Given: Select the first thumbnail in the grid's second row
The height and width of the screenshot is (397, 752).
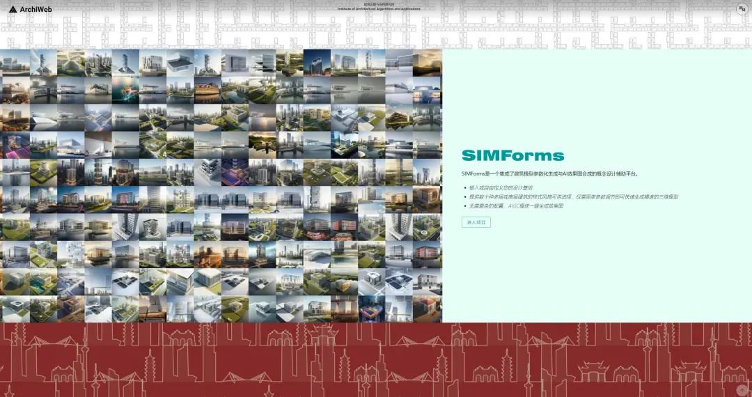Looking at the screenshot, I should 14,90.
